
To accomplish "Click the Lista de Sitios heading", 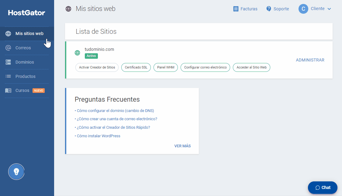I will coord(96,31).
